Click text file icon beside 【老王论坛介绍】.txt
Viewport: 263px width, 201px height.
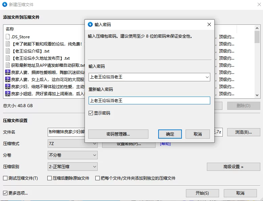pyautogui.click(x=8, y=51)
